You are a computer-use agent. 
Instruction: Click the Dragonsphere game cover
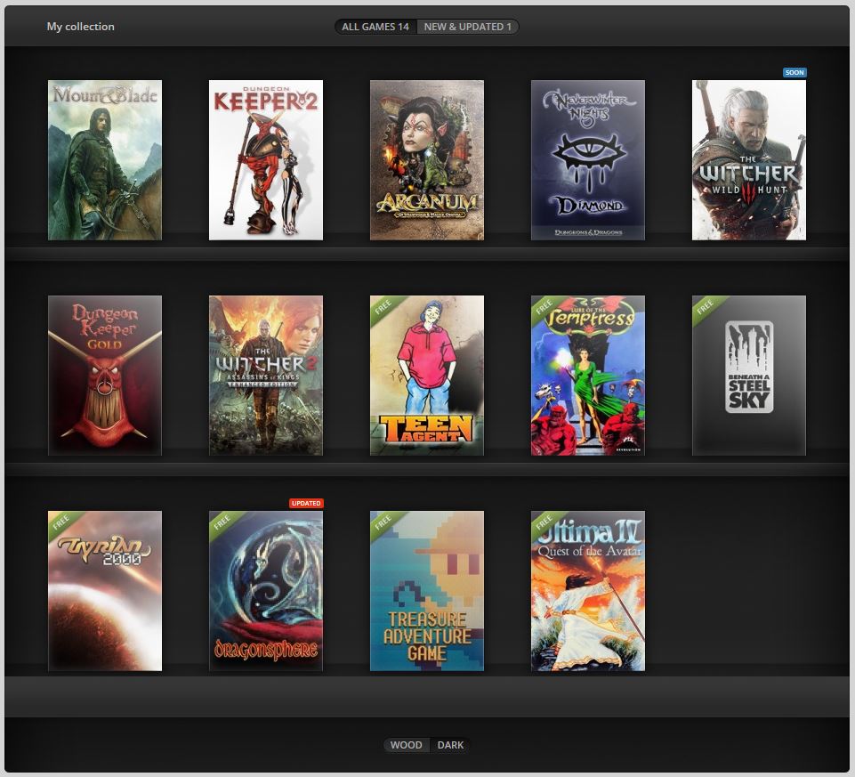click(265, 591)
